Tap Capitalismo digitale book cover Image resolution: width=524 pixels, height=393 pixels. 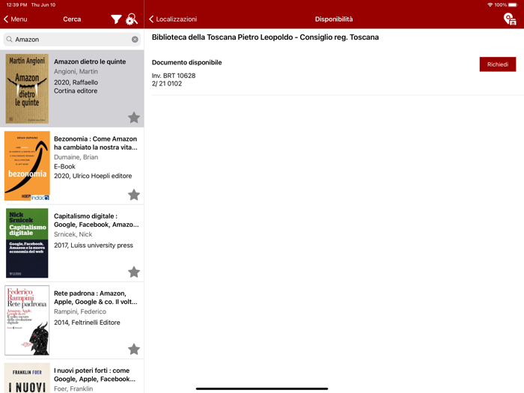coord(27,243)
